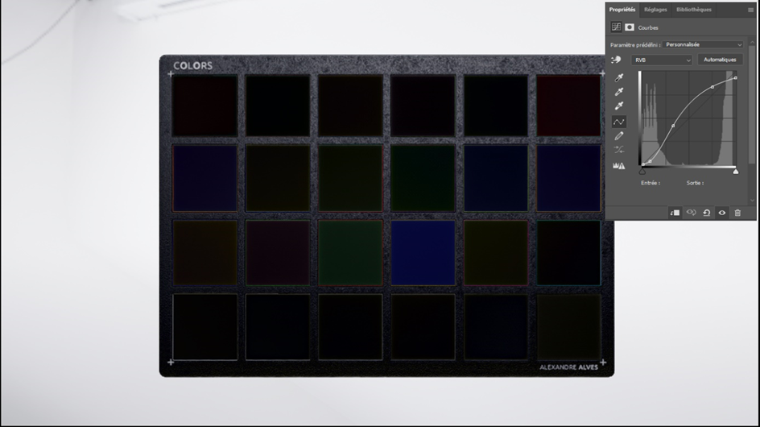Select the upper-right highlight curve point

click(712, 87)
